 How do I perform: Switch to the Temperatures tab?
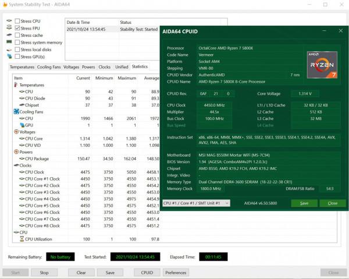coord(22,67)
